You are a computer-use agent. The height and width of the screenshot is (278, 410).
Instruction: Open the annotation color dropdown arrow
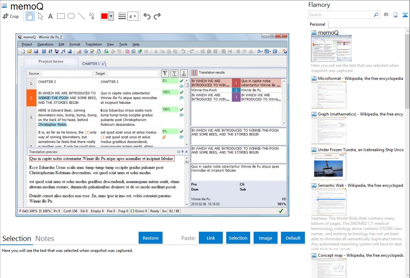coord(111,16)
